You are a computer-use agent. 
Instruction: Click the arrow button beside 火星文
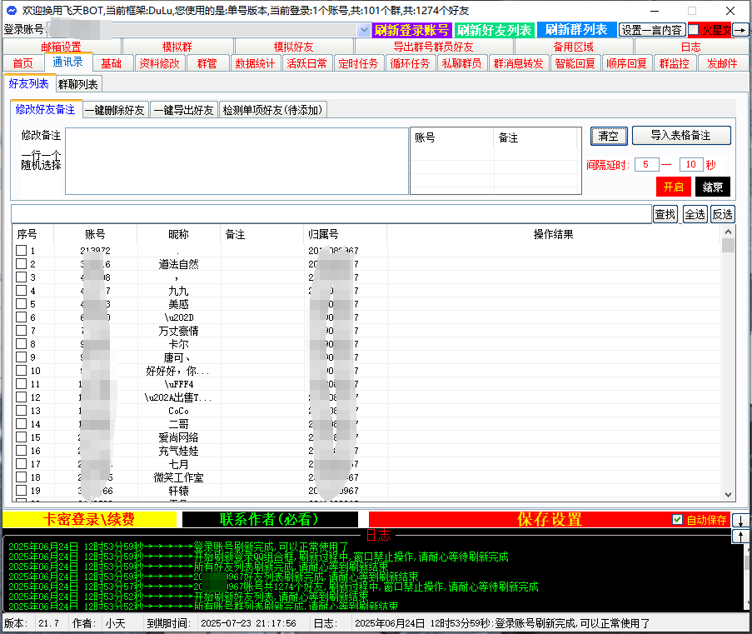point(740,30)
